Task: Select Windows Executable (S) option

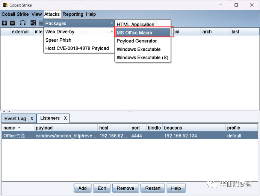Action: coord(143,57)
